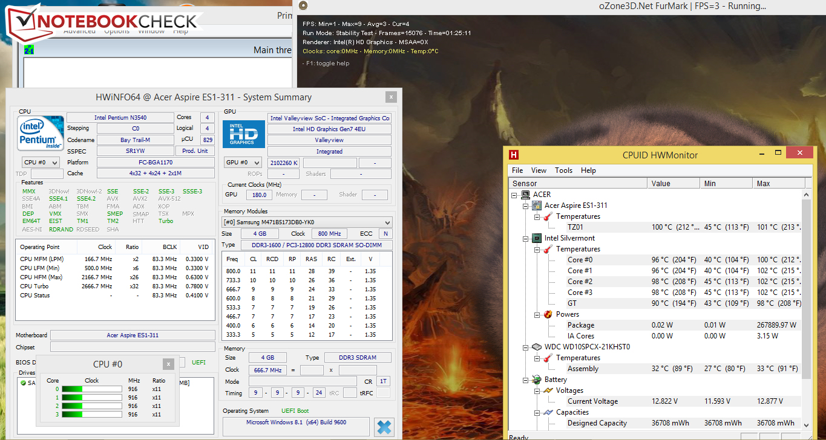
Task: Click HWMonitor scrollbar up arrow
Action: (806, 194)
